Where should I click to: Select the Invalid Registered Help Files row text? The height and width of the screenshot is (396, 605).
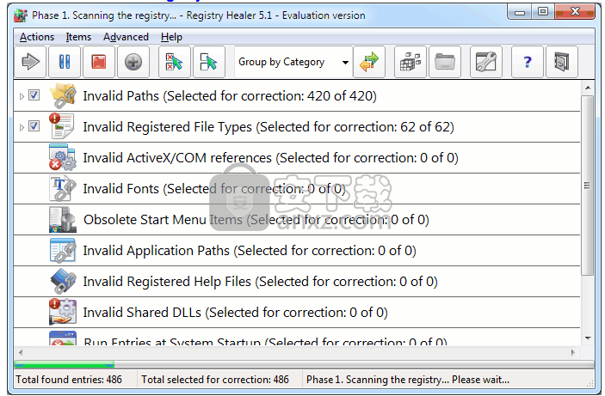click(x=261, y=281)
